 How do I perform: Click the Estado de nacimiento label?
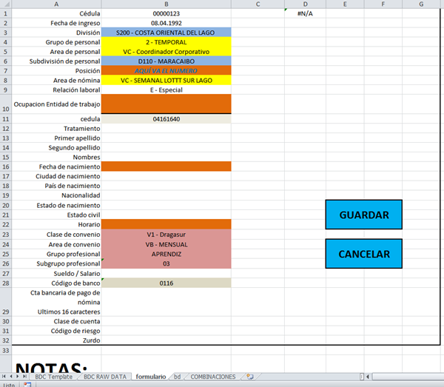[68, 205]
